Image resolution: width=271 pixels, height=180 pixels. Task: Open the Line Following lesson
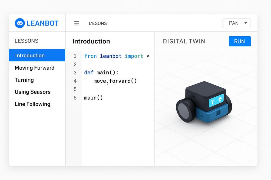click(33, 104)
